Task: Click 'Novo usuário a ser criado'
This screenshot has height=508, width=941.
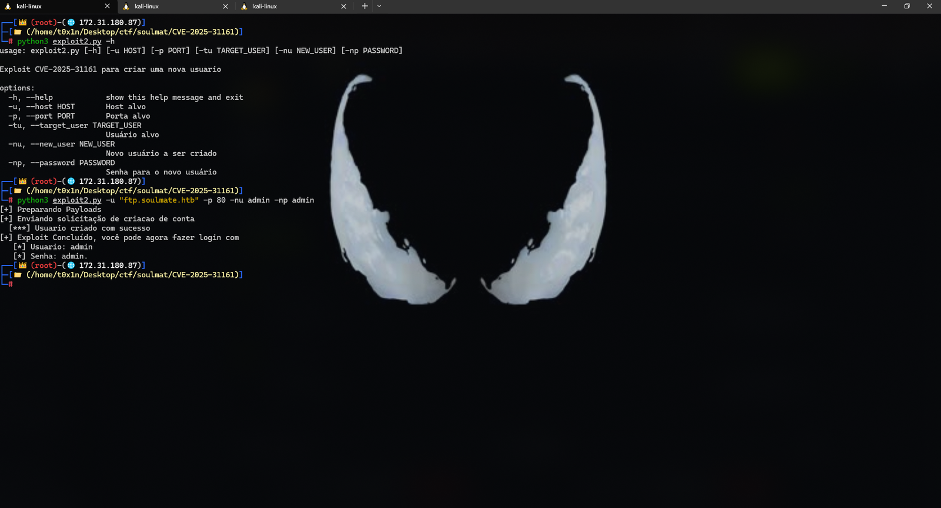Action: (161, 154)
